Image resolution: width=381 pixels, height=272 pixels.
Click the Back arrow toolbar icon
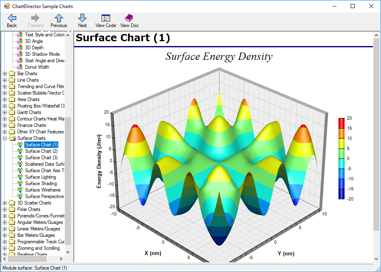point(12,18)
